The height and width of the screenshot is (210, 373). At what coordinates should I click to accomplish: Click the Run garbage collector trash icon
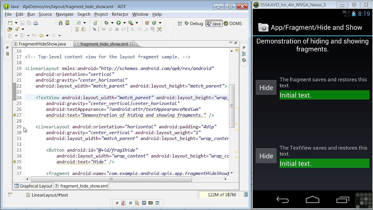[x=246, y=195]
